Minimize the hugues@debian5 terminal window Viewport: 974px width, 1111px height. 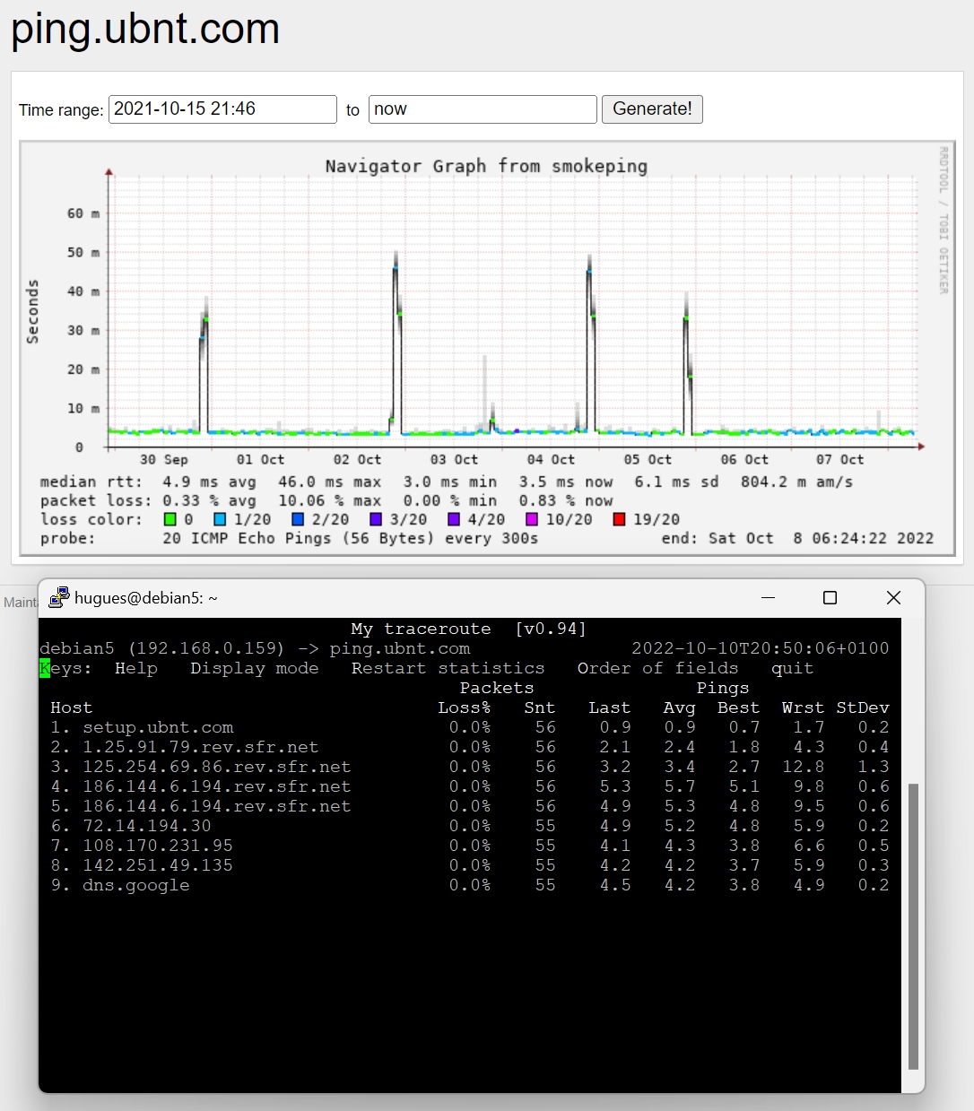pos(768,598)
